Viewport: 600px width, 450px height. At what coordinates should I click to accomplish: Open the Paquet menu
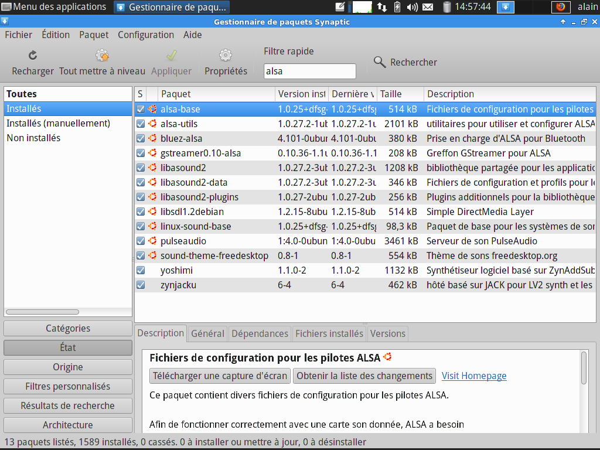[94, 35]
